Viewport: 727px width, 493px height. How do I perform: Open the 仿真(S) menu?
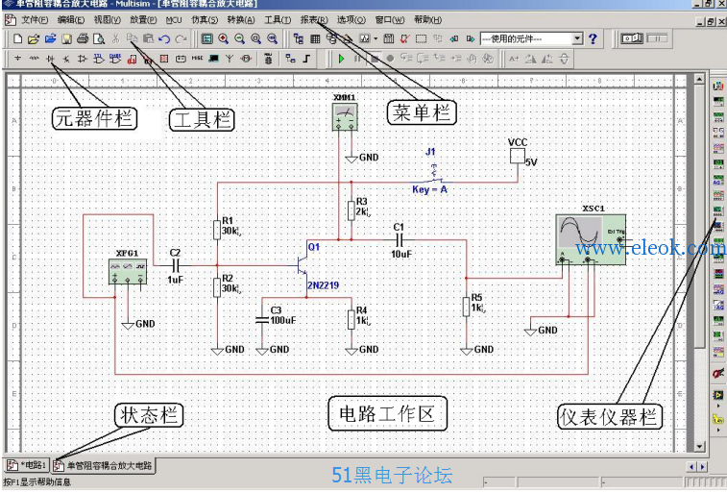[x=205, y=20]
